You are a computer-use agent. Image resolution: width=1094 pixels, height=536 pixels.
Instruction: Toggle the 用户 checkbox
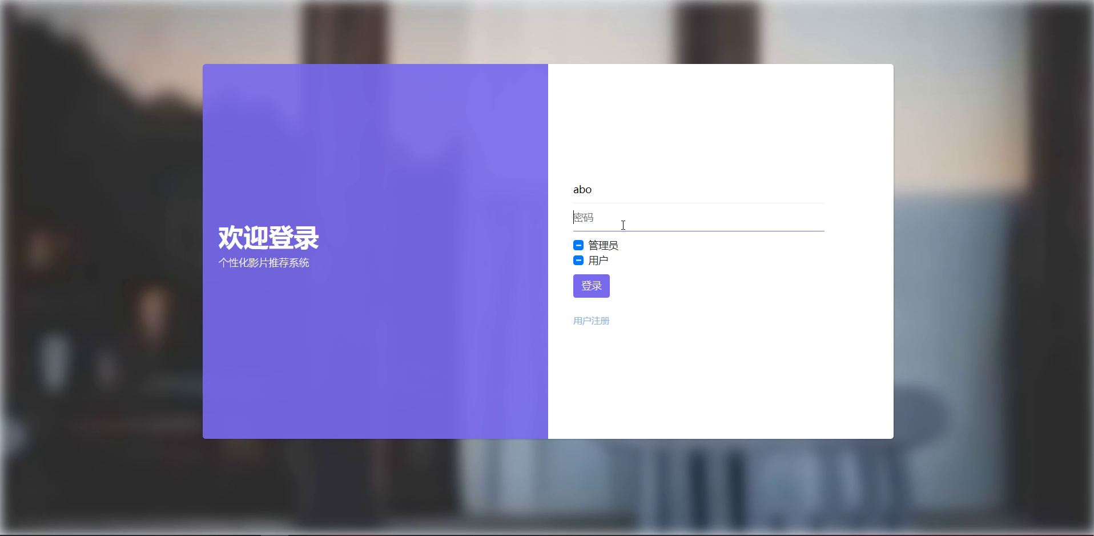point(578,260)
